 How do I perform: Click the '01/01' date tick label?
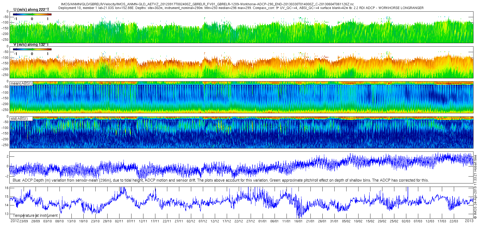pyautogui.click(x=263, y=221)
